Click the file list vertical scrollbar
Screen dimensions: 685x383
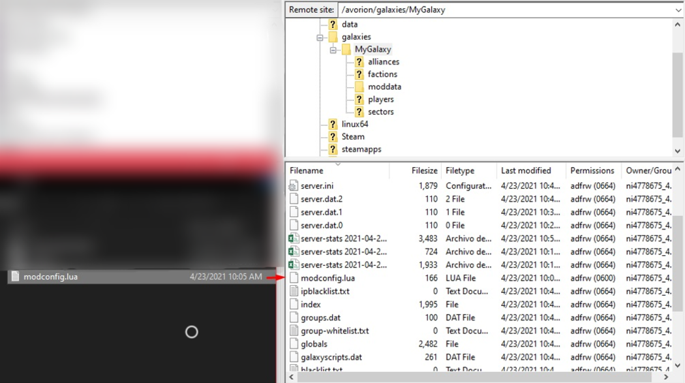(x=678, y=274)
